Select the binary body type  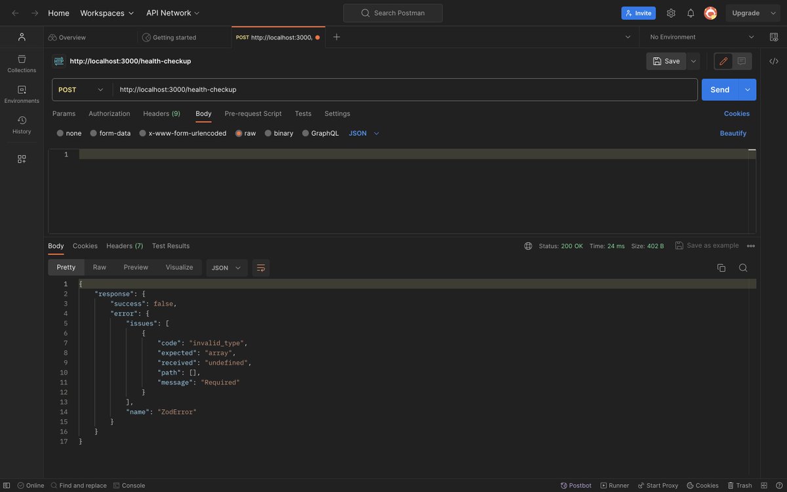[279, 133]
